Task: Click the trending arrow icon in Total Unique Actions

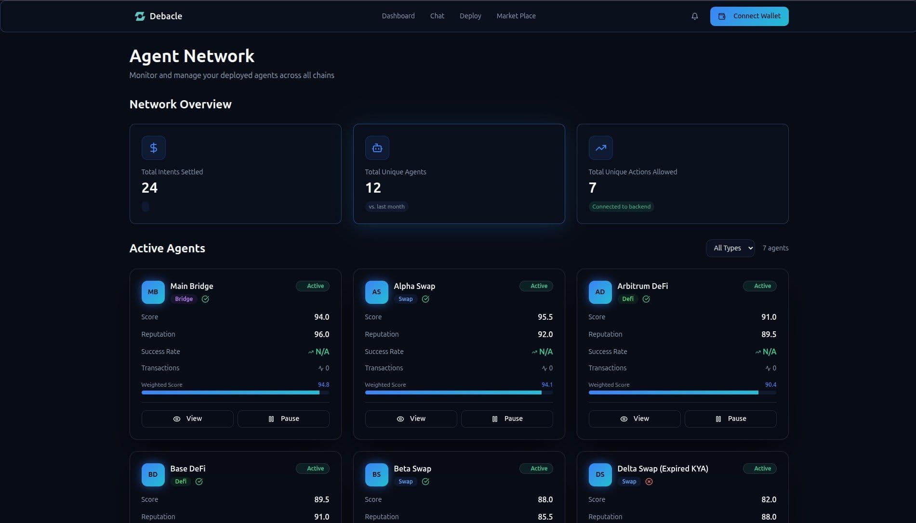Action: coord(600,148)
